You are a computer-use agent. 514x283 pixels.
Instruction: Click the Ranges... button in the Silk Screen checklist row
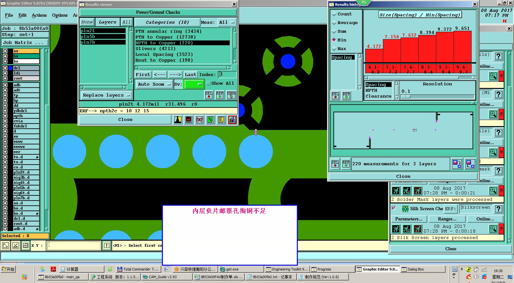pyautogui.click(x=447, y=219)
